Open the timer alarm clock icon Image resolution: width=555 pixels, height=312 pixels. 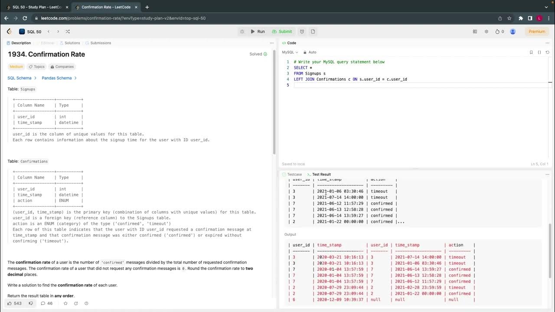click(x=302, y=32)
